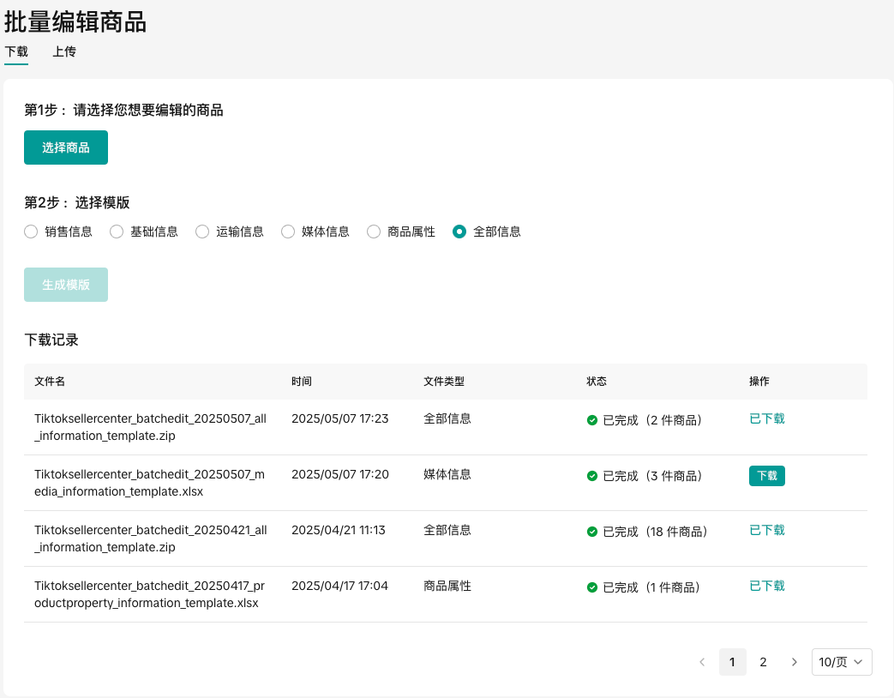Click the green check icon beside 1 件商品
This screenshot has width=894, height=698.
(x=591, y=587)
